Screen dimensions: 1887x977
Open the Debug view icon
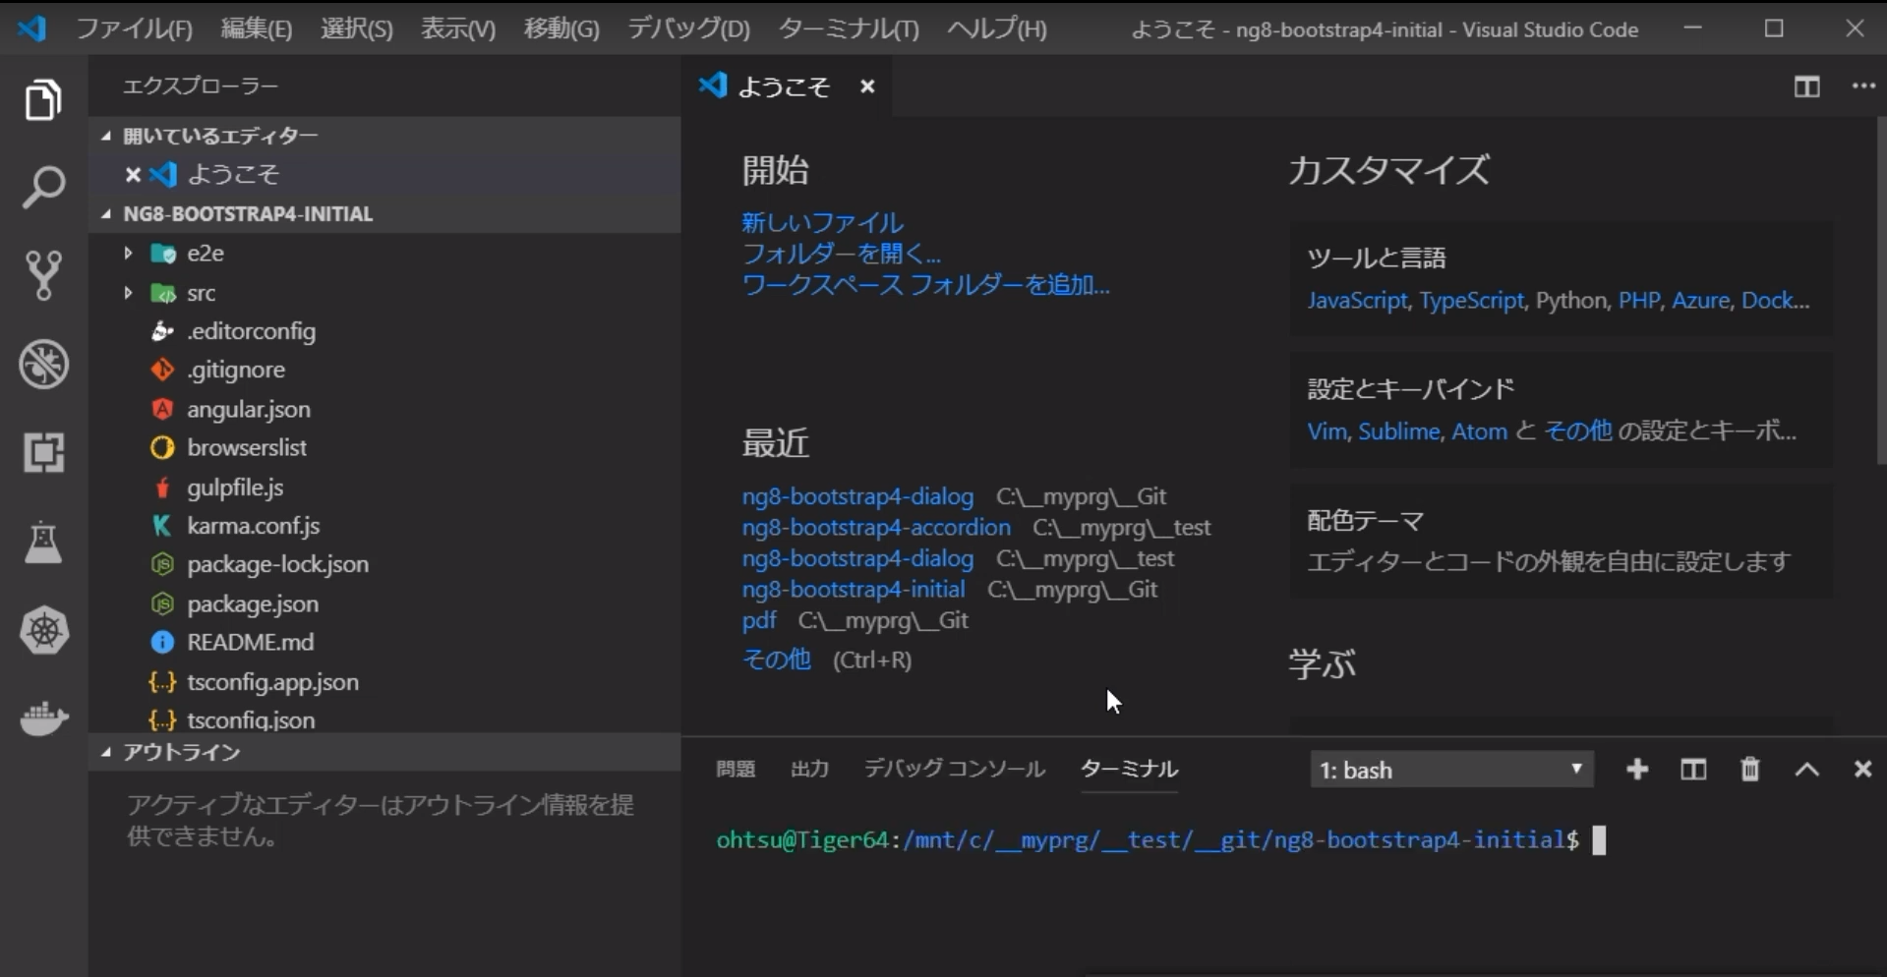[43, 365]
